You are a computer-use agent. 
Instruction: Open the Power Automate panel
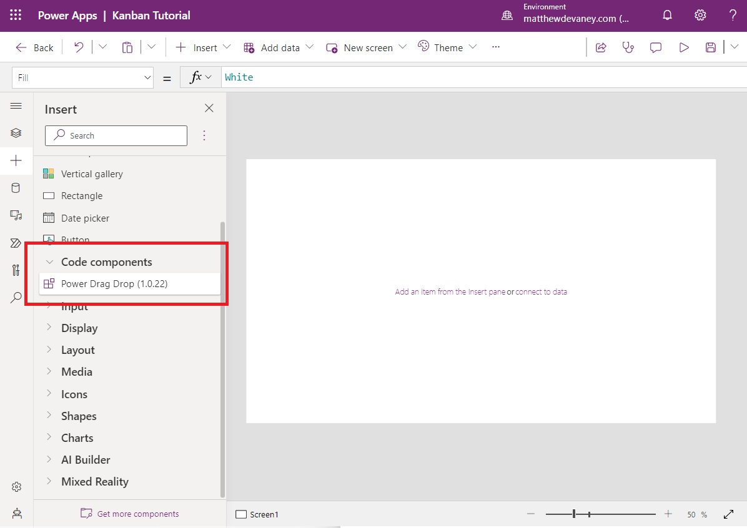click(x=16, y=243)
